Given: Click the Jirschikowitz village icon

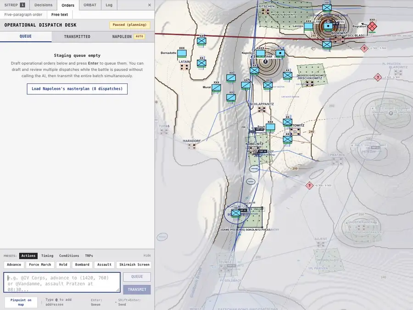Looking at the screenshot, I should (x=309, y=83).
